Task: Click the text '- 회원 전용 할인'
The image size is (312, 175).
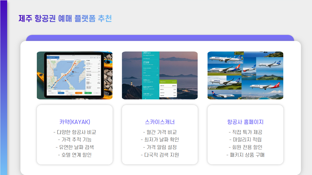Action: [x=245, y=147]
